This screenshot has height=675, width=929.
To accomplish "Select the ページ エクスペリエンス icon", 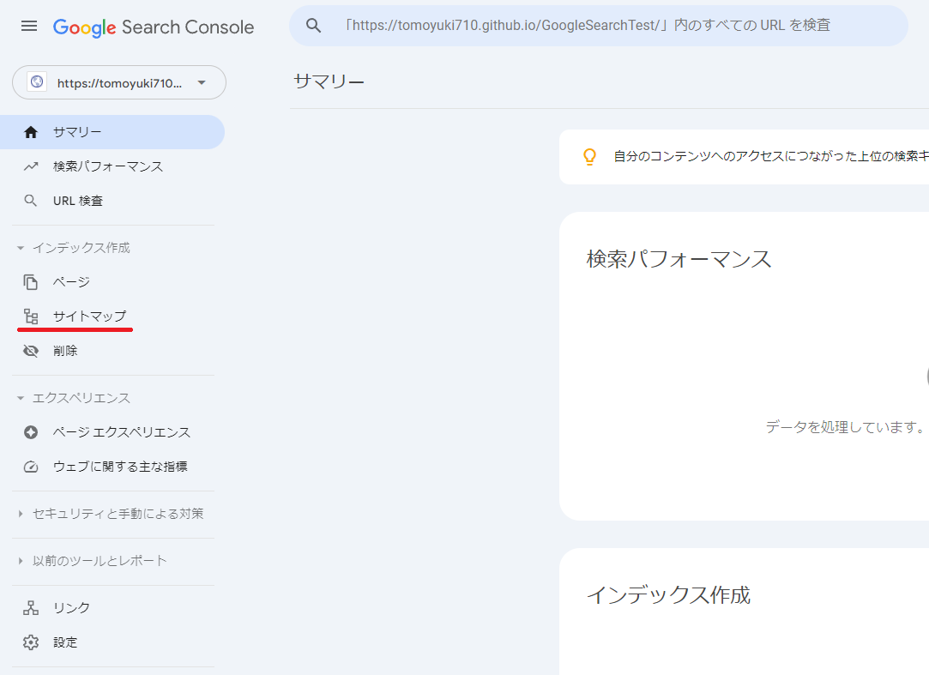I will pos(29,432).
